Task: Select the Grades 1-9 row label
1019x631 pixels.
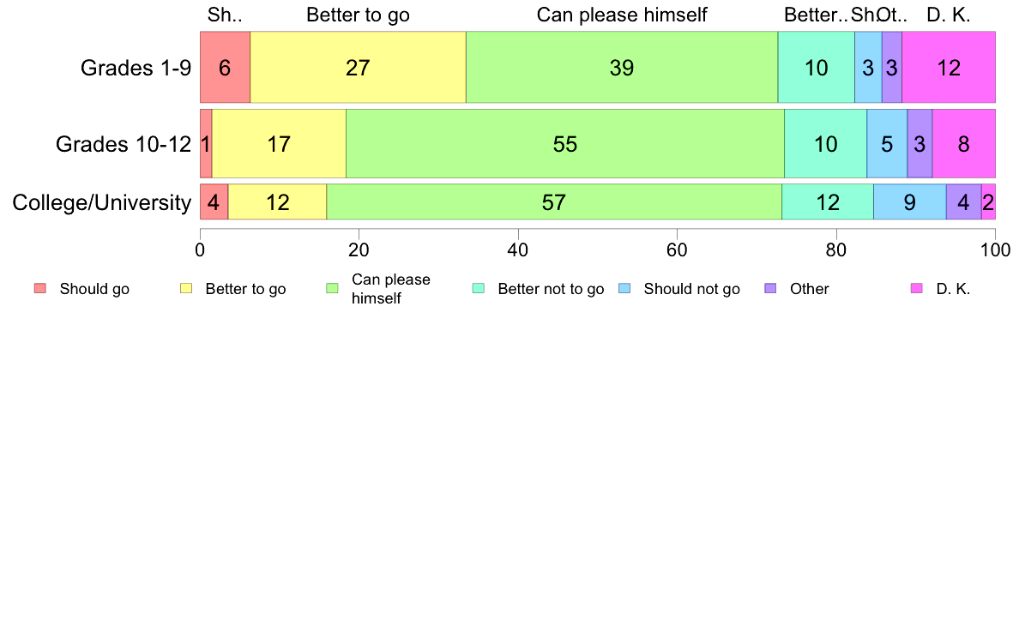Action: pyautogui.click(x=136, y=68)
